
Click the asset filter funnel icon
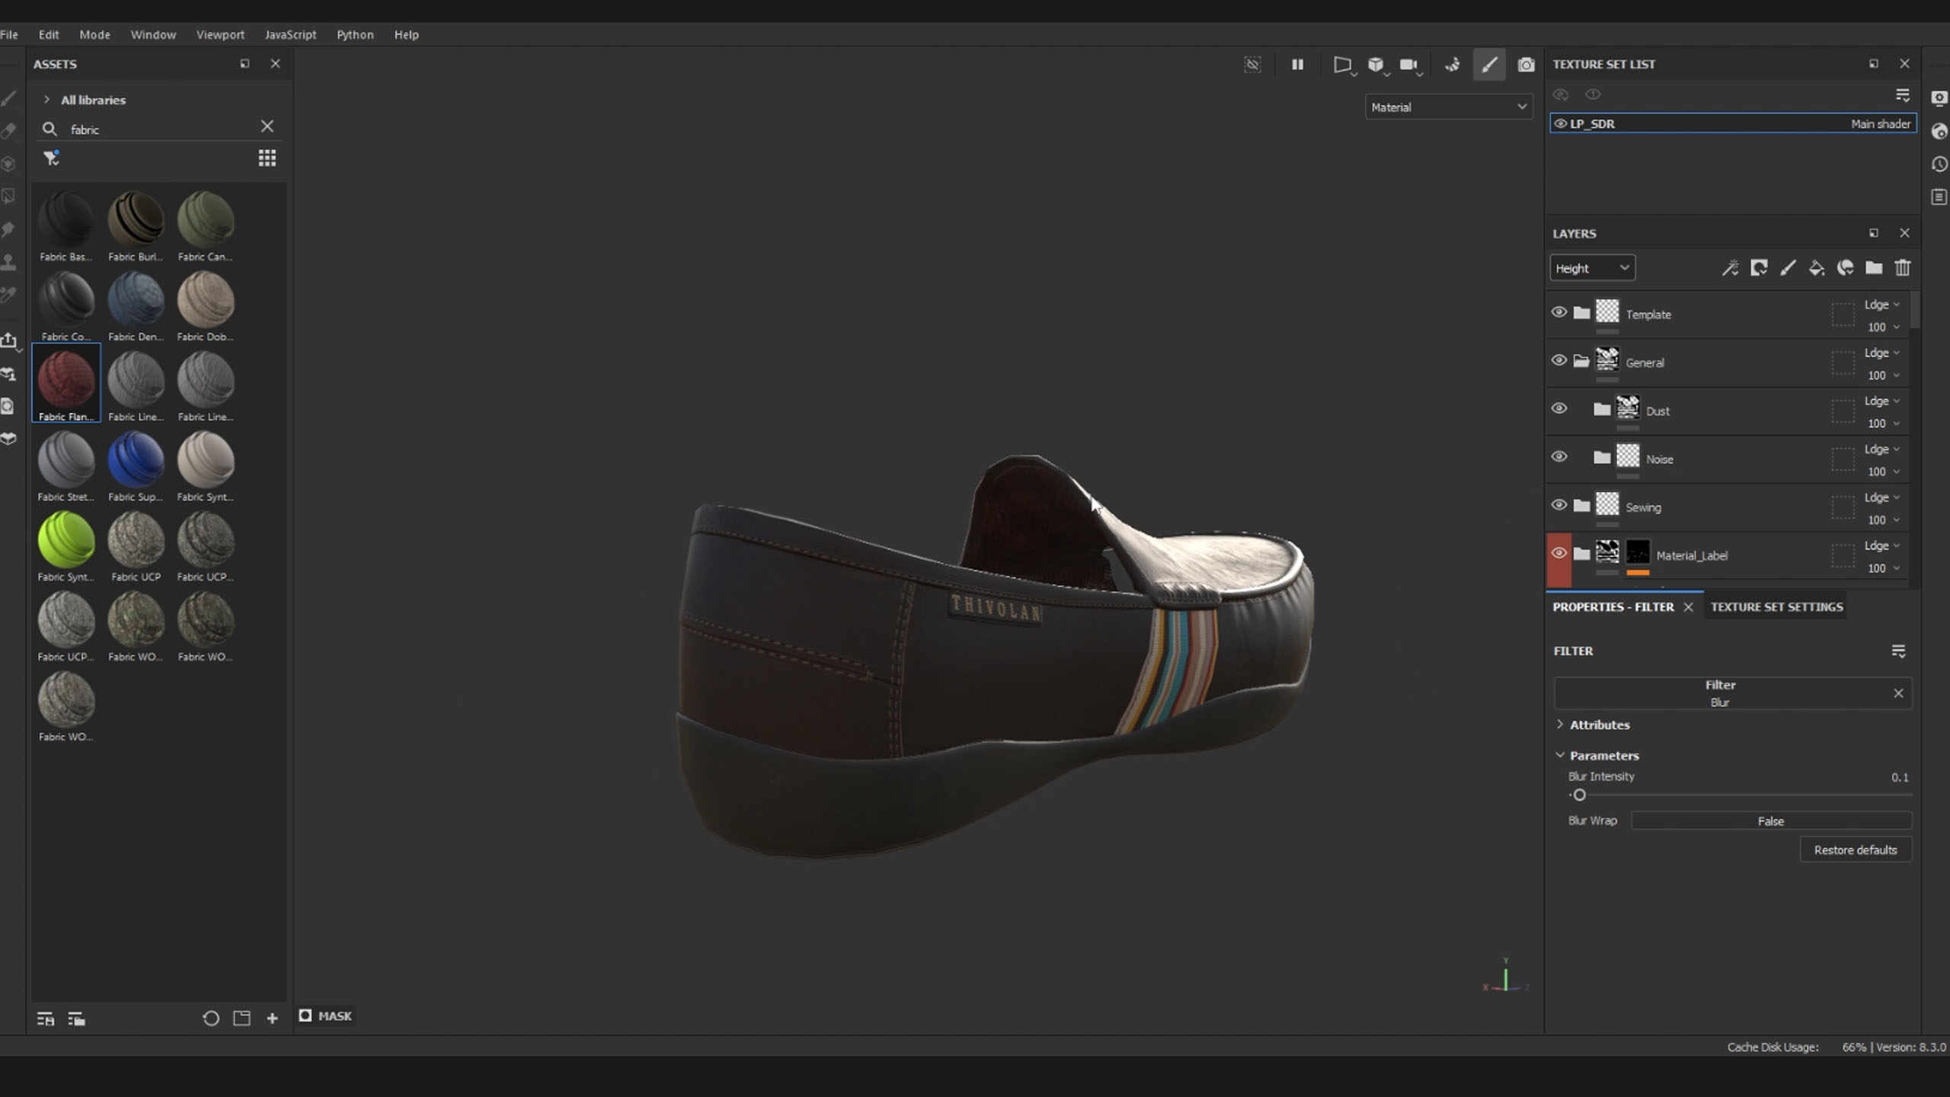click(51, 158)
